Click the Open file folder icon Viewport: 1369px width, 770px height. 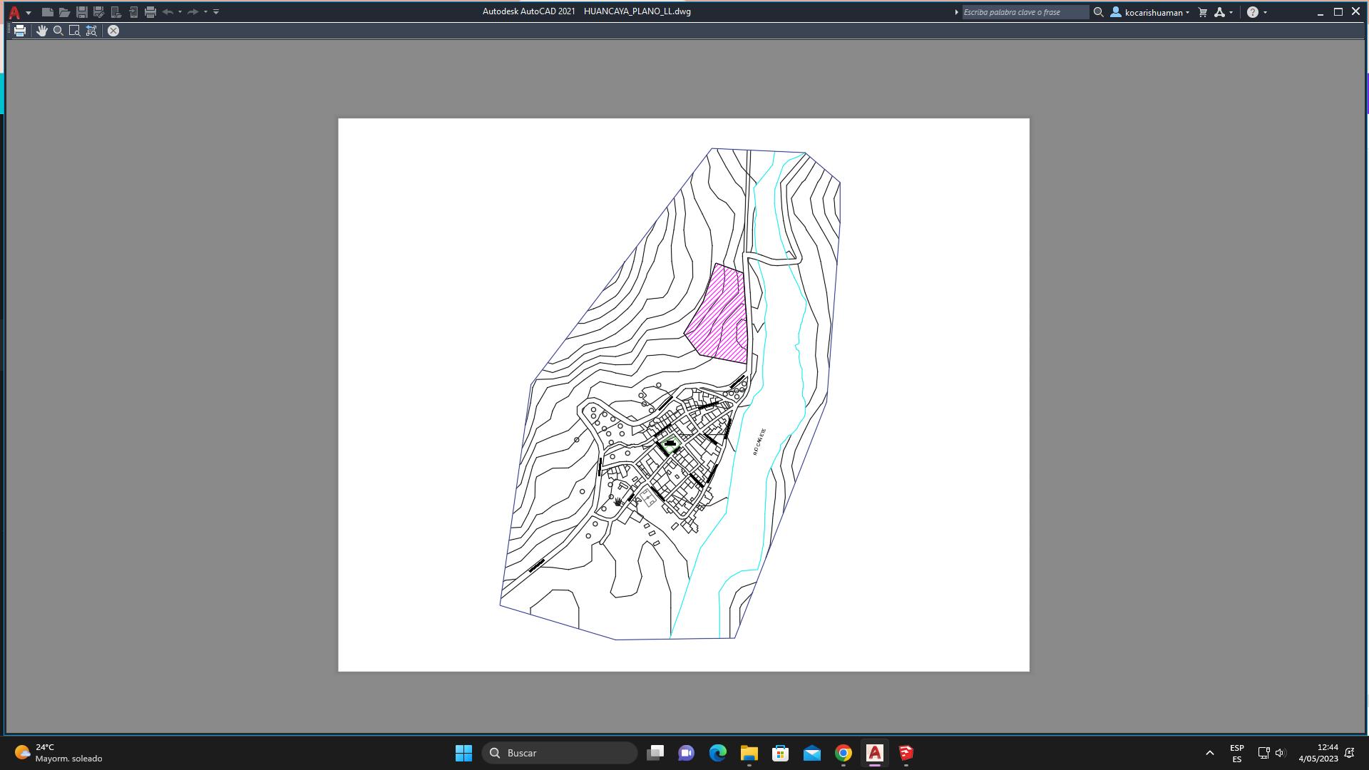[x=64, y=12]
